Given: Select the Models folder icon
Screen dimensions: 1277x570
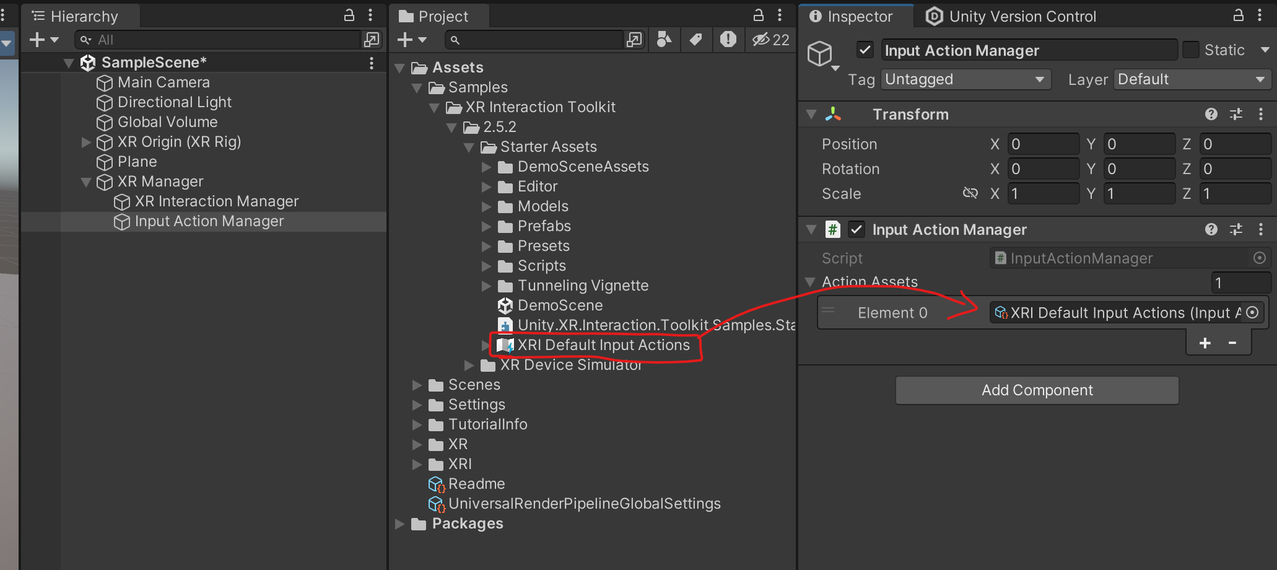Looking at the screenshot, I should point(505,207).
